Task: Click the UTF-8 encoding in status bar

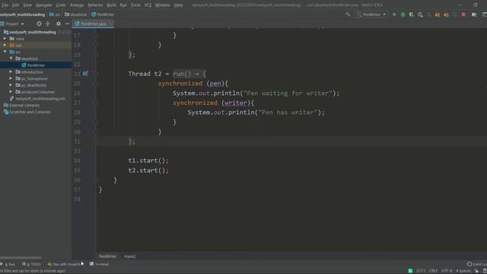Action: point(447,271)
